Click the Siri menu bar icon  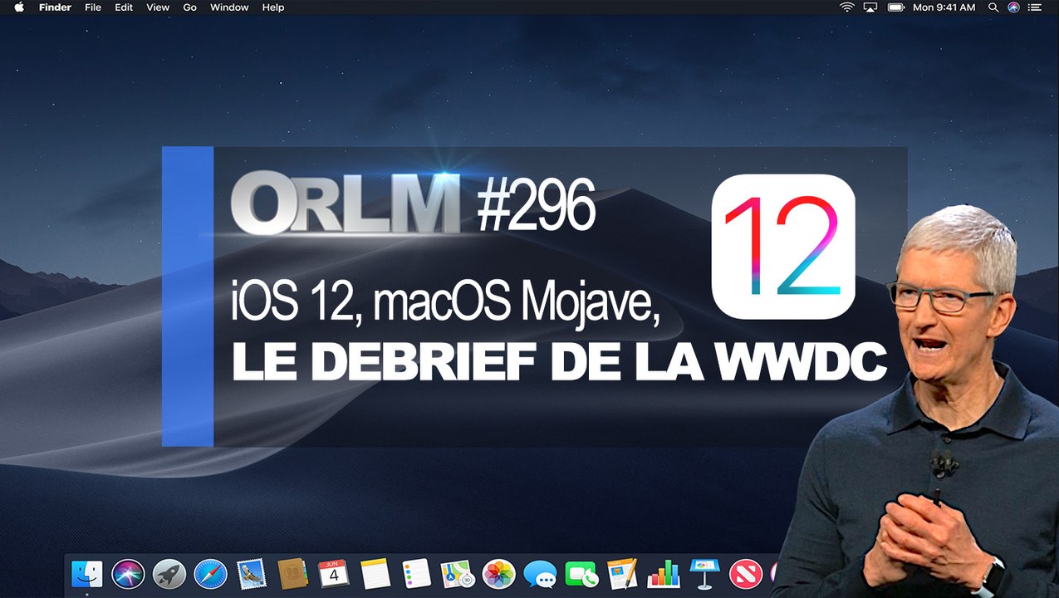pos(1013,7)
